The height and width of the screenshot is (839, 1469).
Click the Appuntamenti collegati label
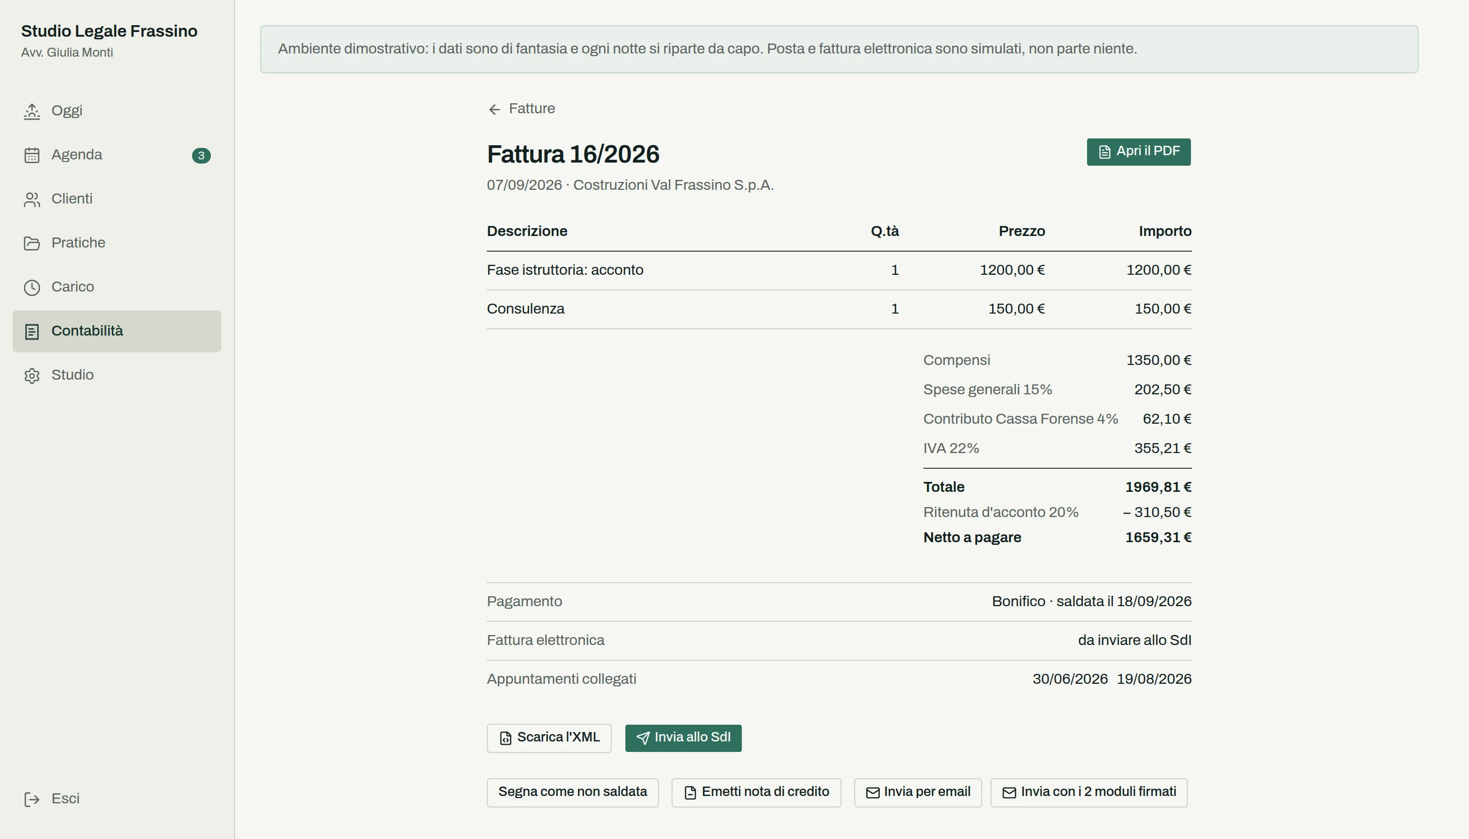click(561, 680)
